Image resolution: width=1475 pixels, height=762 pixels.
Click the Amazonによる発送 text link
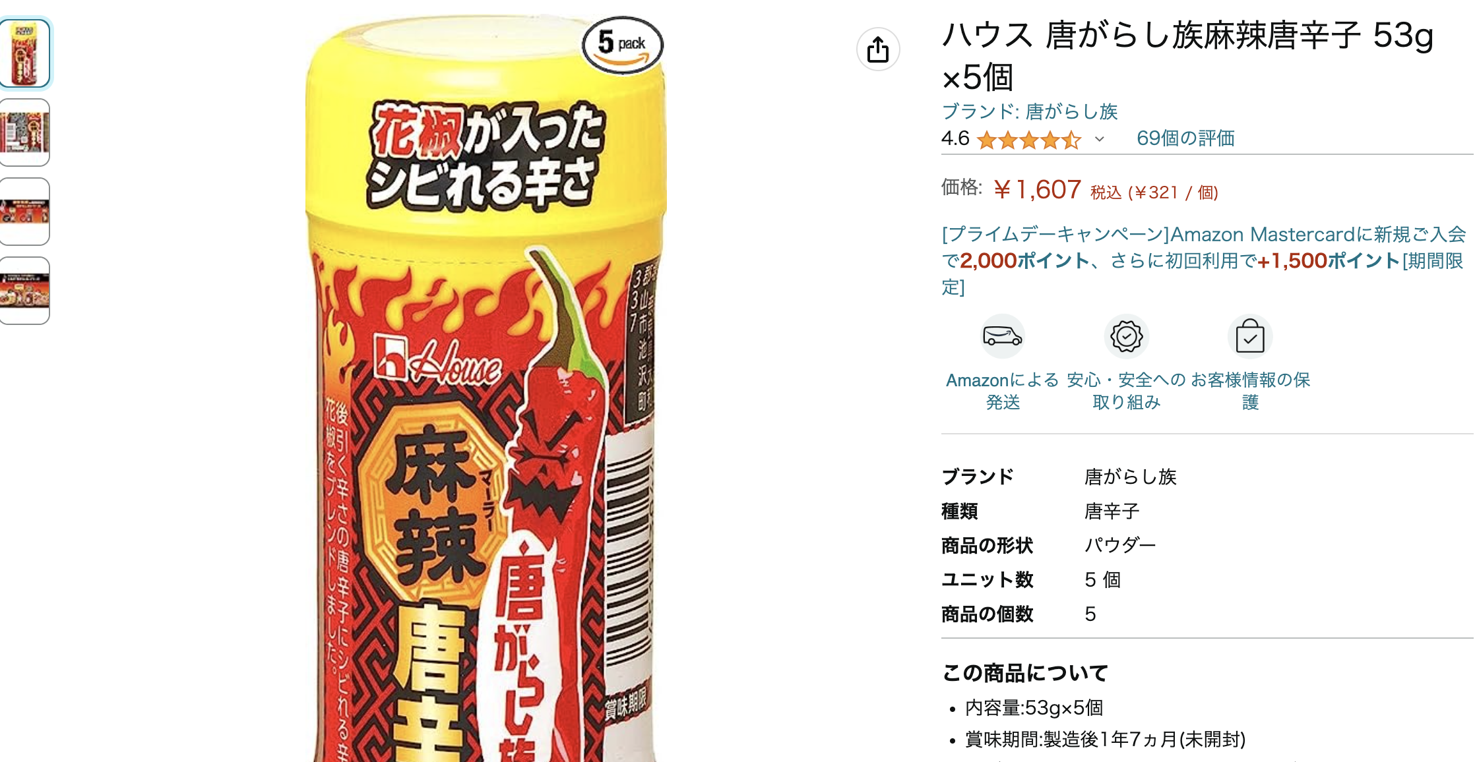pos(1002,391)
